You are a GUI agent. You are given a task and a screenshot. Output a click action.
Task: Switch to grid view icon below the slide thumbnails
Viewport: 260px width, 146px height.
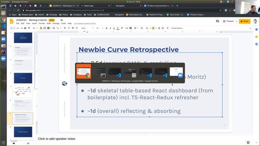[28, 143]
